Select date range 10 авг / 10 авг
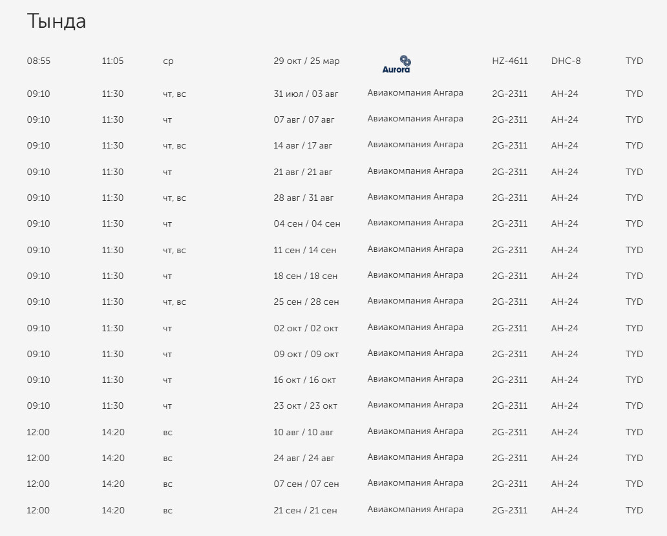The image size is (667, 536). pyautogui.click(x=303, y=432)
